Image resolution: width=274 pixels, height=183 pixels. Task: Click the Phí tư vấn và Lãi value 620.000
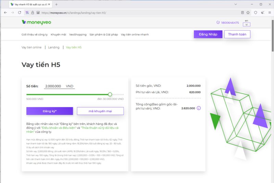tap(195, 92)
